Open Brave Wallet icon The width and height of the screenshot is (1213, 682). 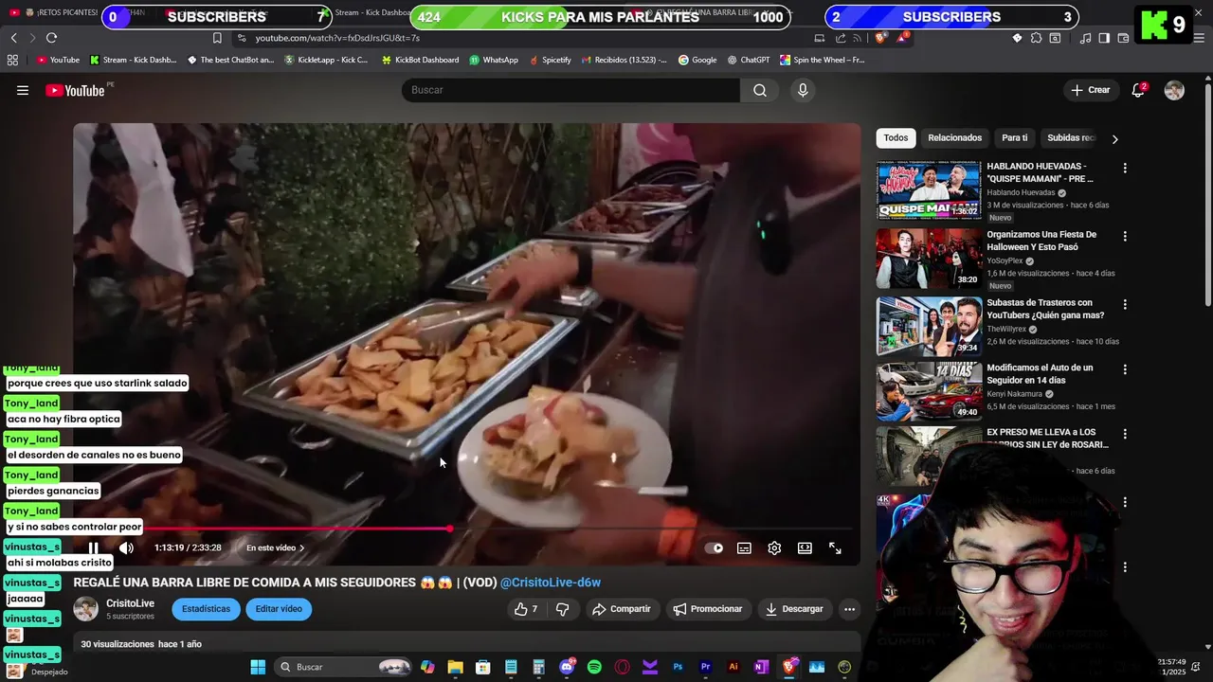[x=1123, y=38]
